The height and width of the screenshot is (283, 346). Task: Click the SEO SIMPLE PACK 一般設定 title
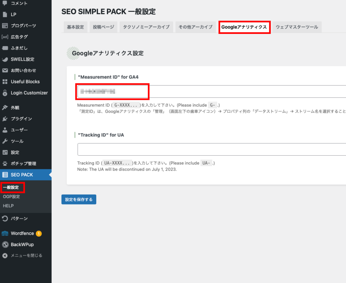click(108, 12)
